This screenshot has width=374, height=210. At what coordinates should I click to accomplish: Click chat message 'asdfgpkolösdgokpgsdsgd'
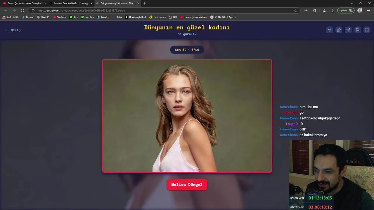coord(320,118)
